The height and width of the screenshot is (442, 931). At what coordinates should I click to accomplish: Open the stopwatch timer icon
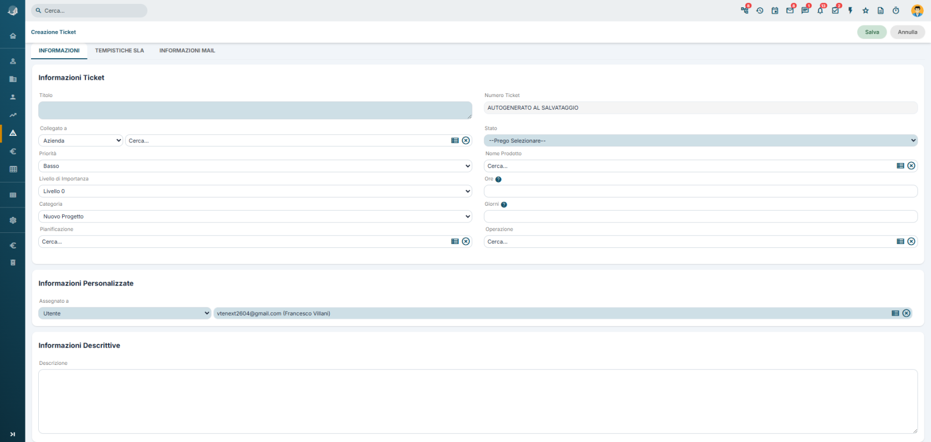896,11
